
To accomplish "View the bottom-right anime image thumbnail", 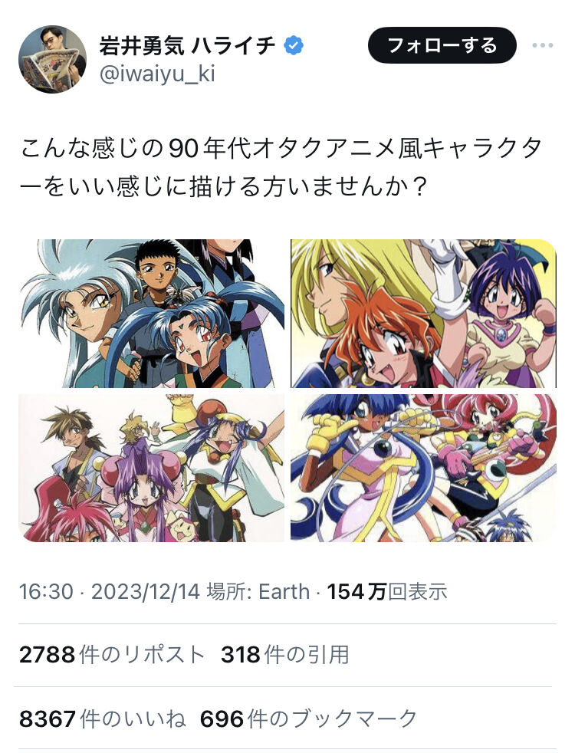I will [x=424, y=469].
